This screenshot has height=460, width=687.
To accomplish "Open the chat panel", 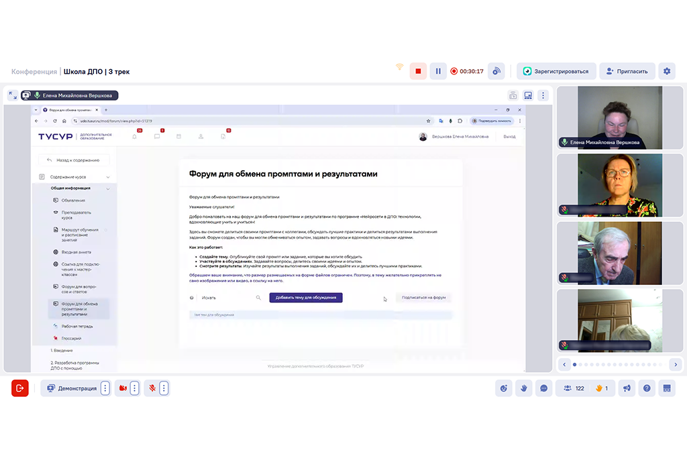I will [x=544, y=388].
